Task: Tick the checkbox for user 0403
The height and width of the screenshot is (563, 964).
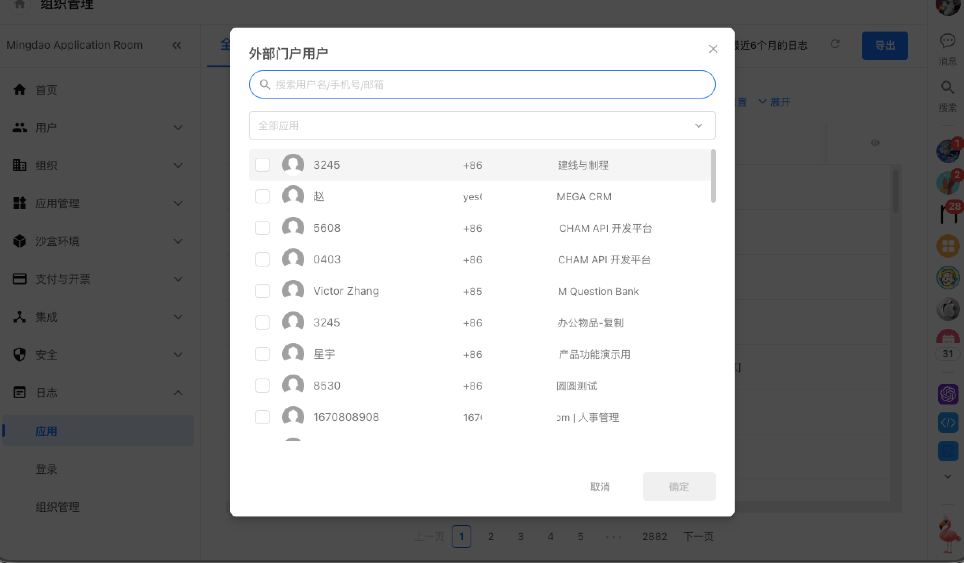Action: click(262, 259)
